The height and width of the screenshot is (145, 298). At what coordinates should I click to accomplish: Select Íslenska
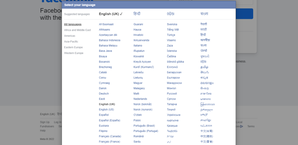click(172, 51)
